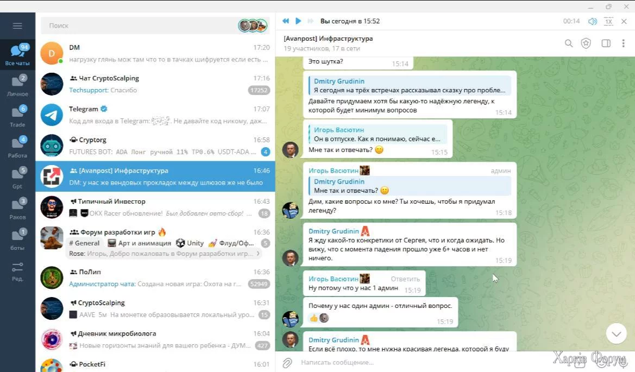
Task: Open the Telegram service chat
Action: coord(155,115)
